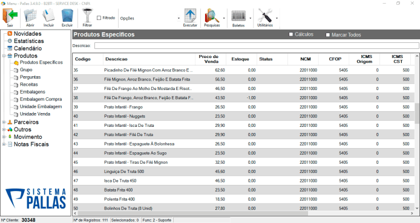Sort by the Descricao column header

pyautogui.click(x=149, y=59)
